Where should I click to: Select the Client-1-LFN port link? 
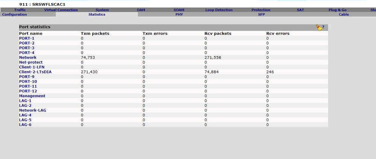32,67
